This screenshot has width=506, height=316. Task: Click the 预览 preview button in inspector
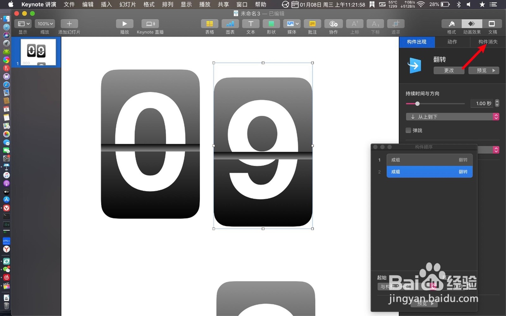(x=484, y=70)
